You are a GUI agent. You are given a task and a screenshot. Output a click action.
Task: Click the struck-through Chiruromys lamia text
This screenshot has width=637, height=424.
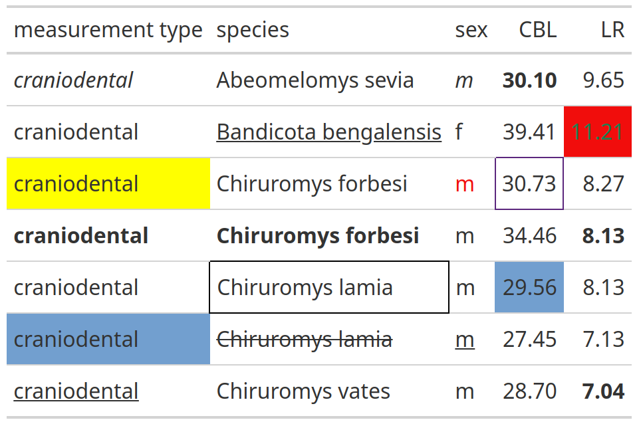305,340
